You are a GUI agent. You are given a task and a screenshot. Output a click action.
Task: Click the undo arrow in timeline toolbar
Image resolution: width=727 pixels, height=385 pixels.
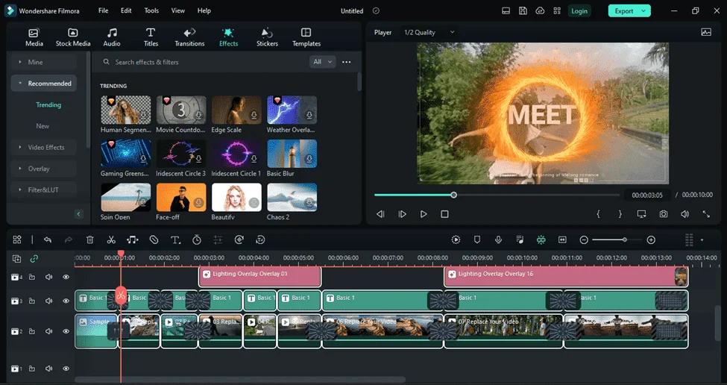47,240
